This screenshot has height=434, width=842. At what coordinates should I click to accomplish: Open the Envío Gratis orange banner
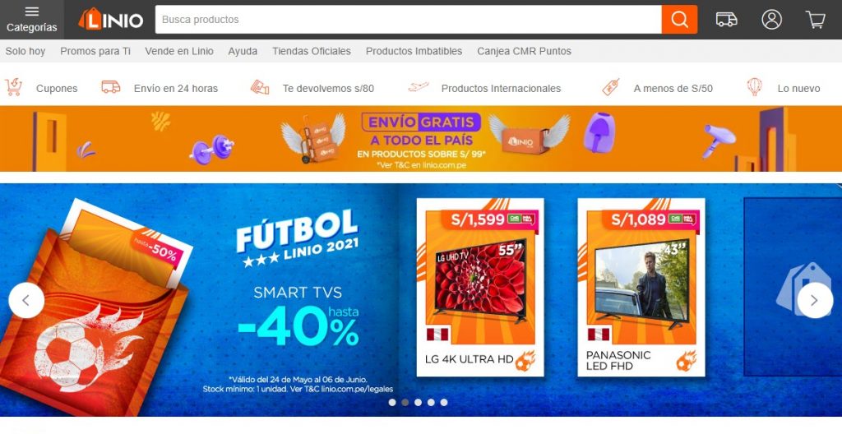coord(421,139)
